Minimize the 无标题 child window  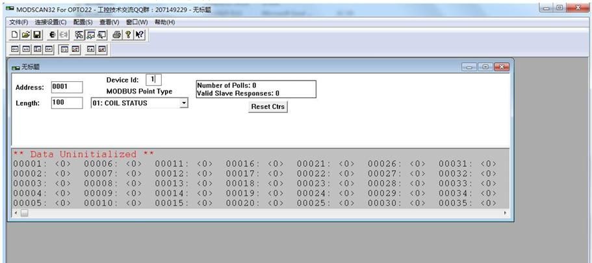tap(469, 67)
